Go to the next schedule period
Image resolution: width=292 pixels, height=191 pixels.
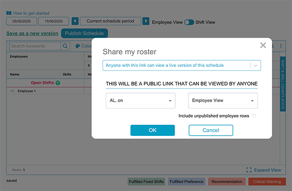point(146,21)
